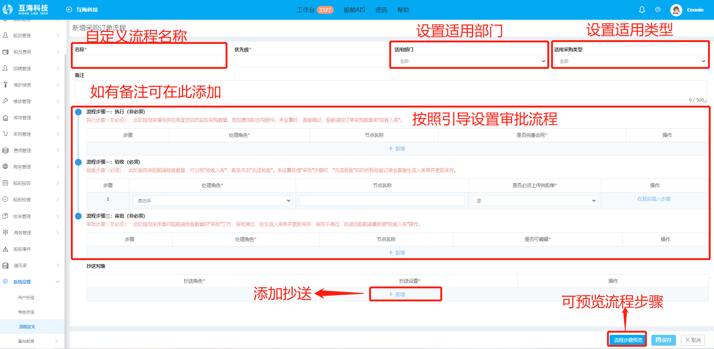The width and height of the screenshot is (714, 349).
Task: Open the 资讯 top menu
Action: (x=381, y=10)
